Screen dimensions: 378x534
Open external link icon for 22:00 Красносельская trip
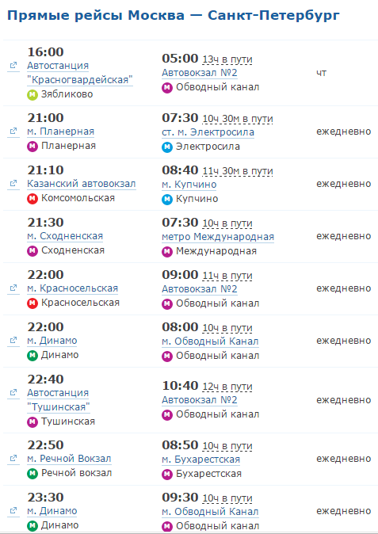[13, 288]
